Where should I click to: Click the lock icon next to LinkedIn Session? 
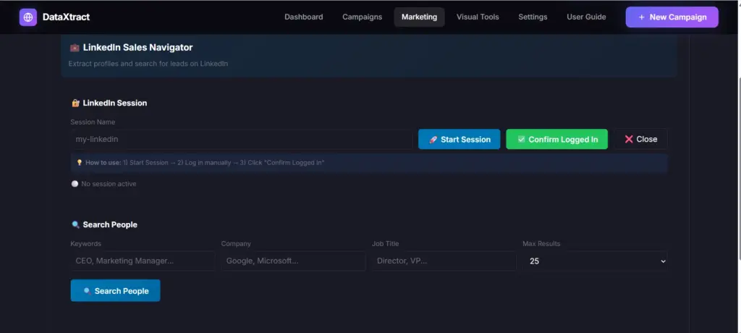(x=75, y=103)
